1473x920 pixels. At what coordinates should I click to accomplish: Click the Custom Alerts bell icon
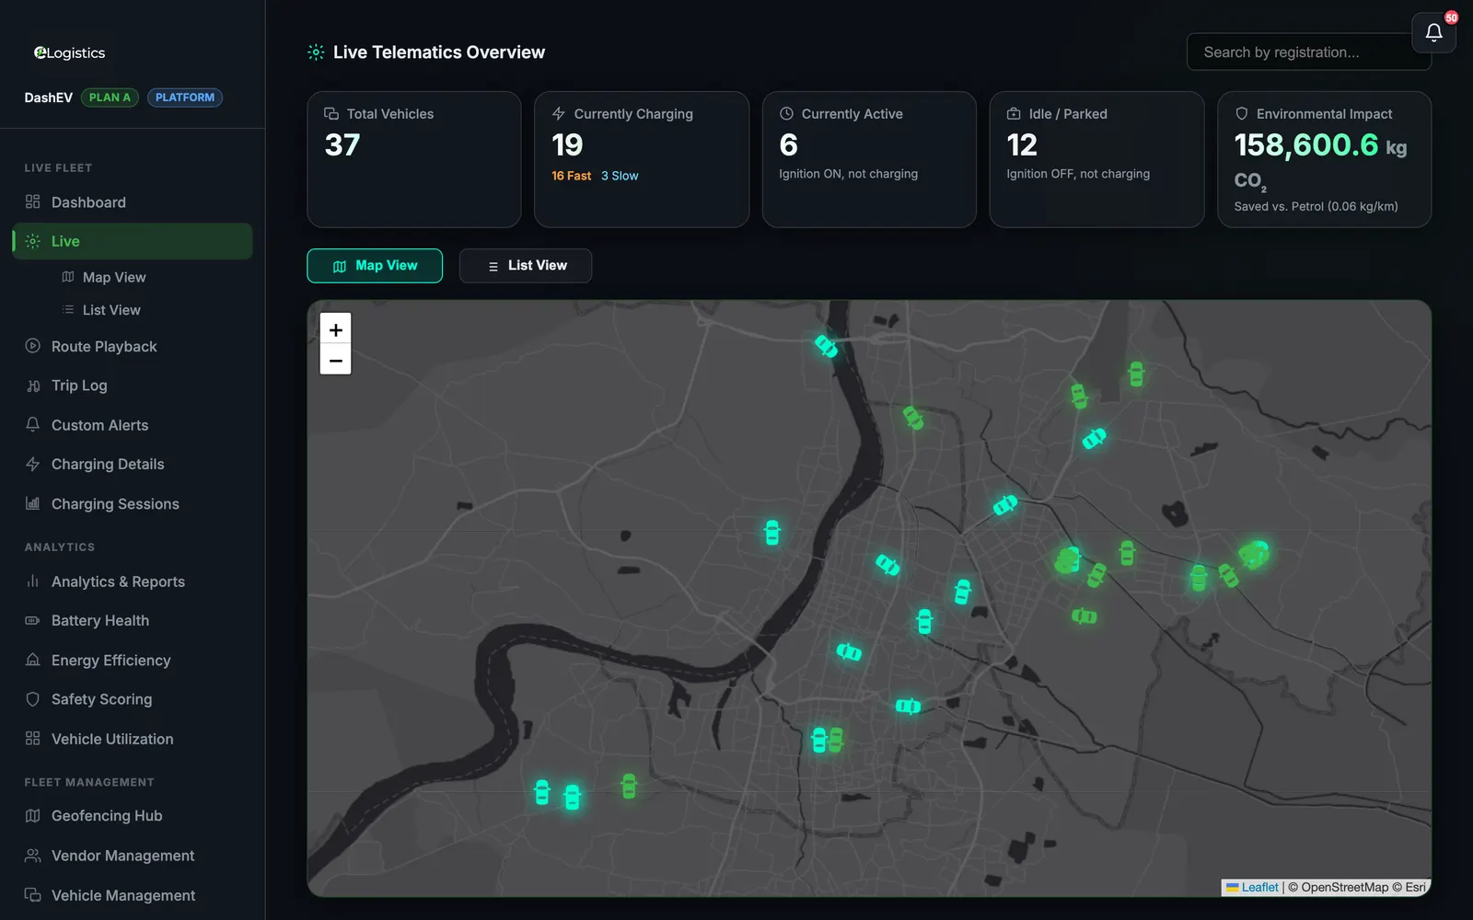tap(32, 424)
